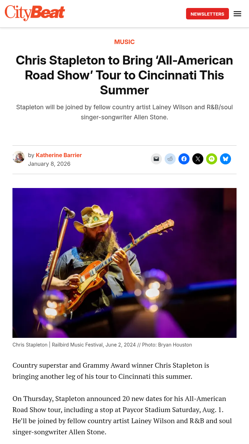The height and width of the screenshot is (444, 249).
Task: Select the January 8, 2026 date
Action: pos(49,164)
